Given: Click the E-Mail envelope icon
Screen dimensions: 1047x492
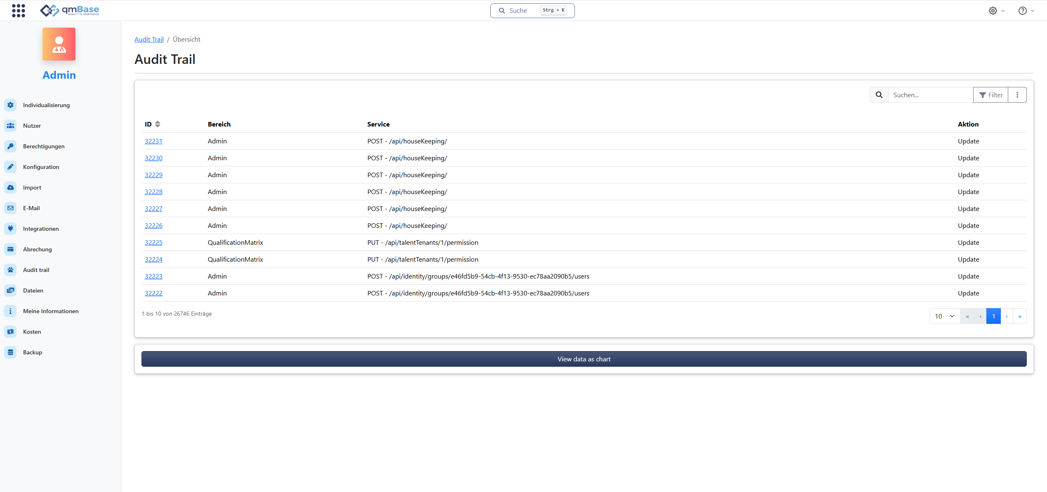Looking at the screenshot, I should point(11,208).
